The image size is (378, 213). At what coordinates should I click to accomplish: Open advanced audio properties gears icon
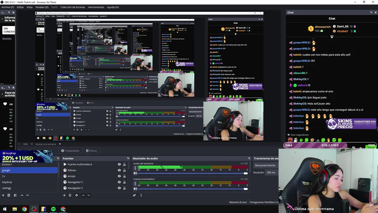pos(134,195)
